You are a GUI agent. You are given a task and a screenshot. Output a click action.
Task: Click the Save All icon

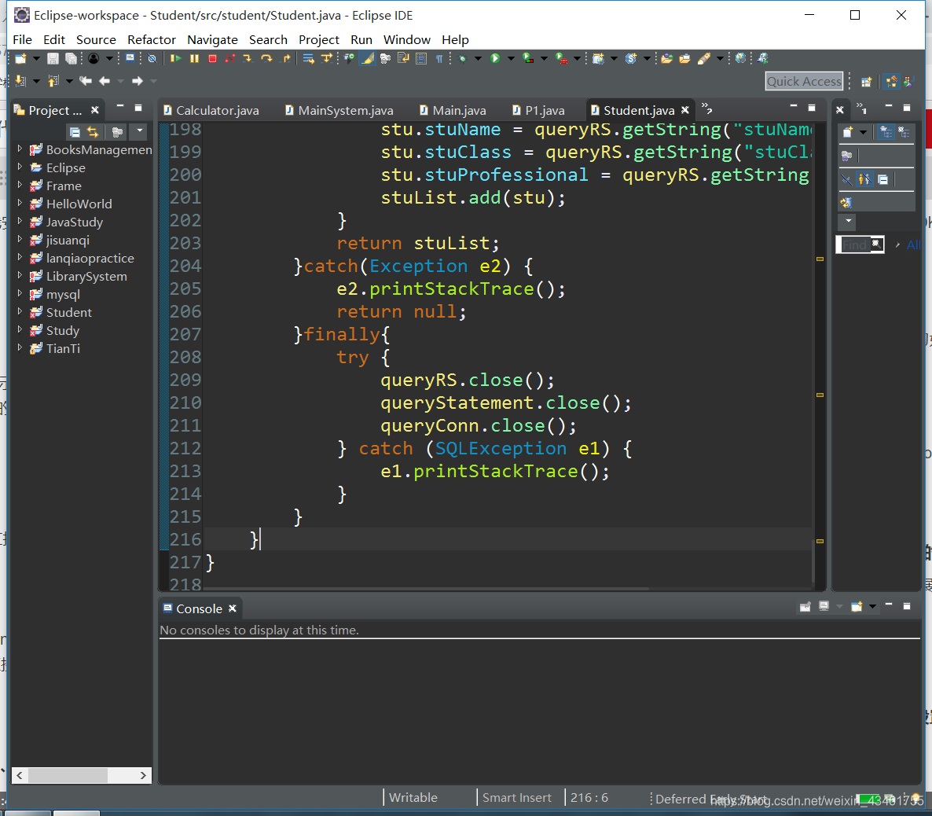(x=71, y=58)
